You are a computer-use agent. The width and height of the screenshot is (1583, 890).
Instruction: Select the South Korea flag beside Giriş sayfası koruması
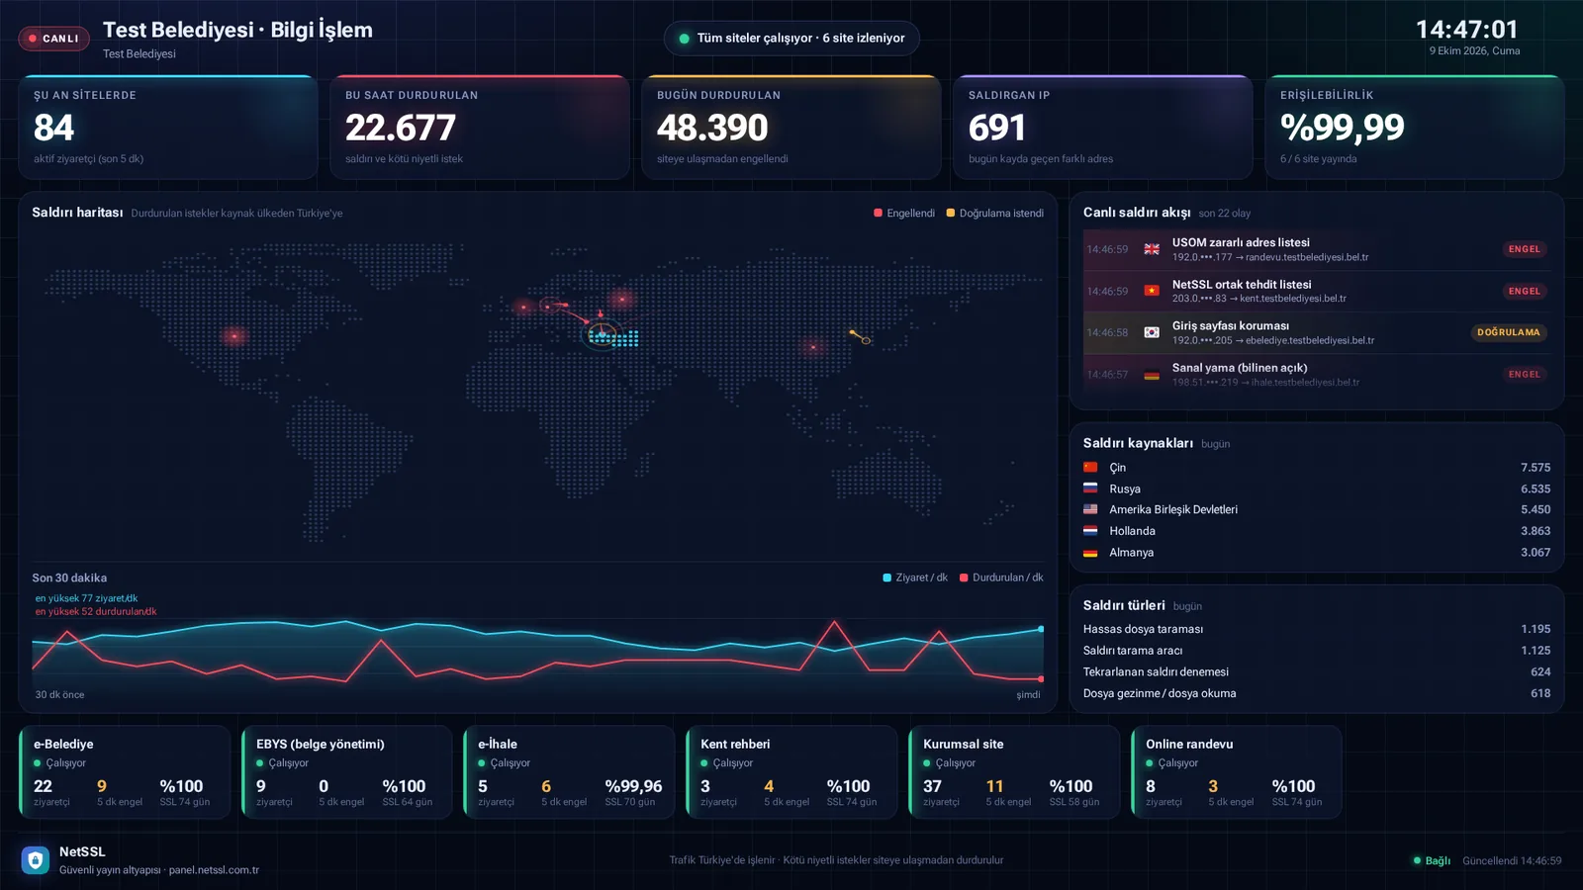pyautogui.click(x=1152, y=332)
